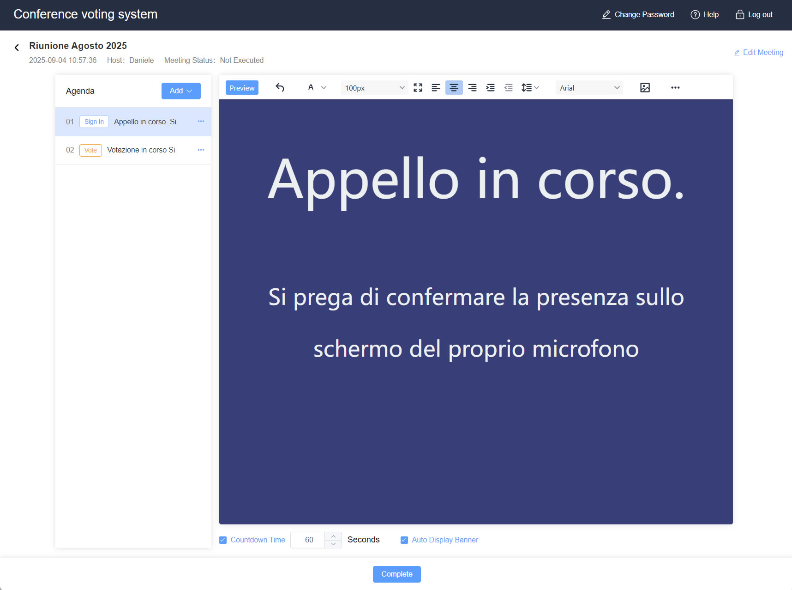Select the Votazione in corso agenda item
Viewport: 792px width, 590px height.
[140, 150]
